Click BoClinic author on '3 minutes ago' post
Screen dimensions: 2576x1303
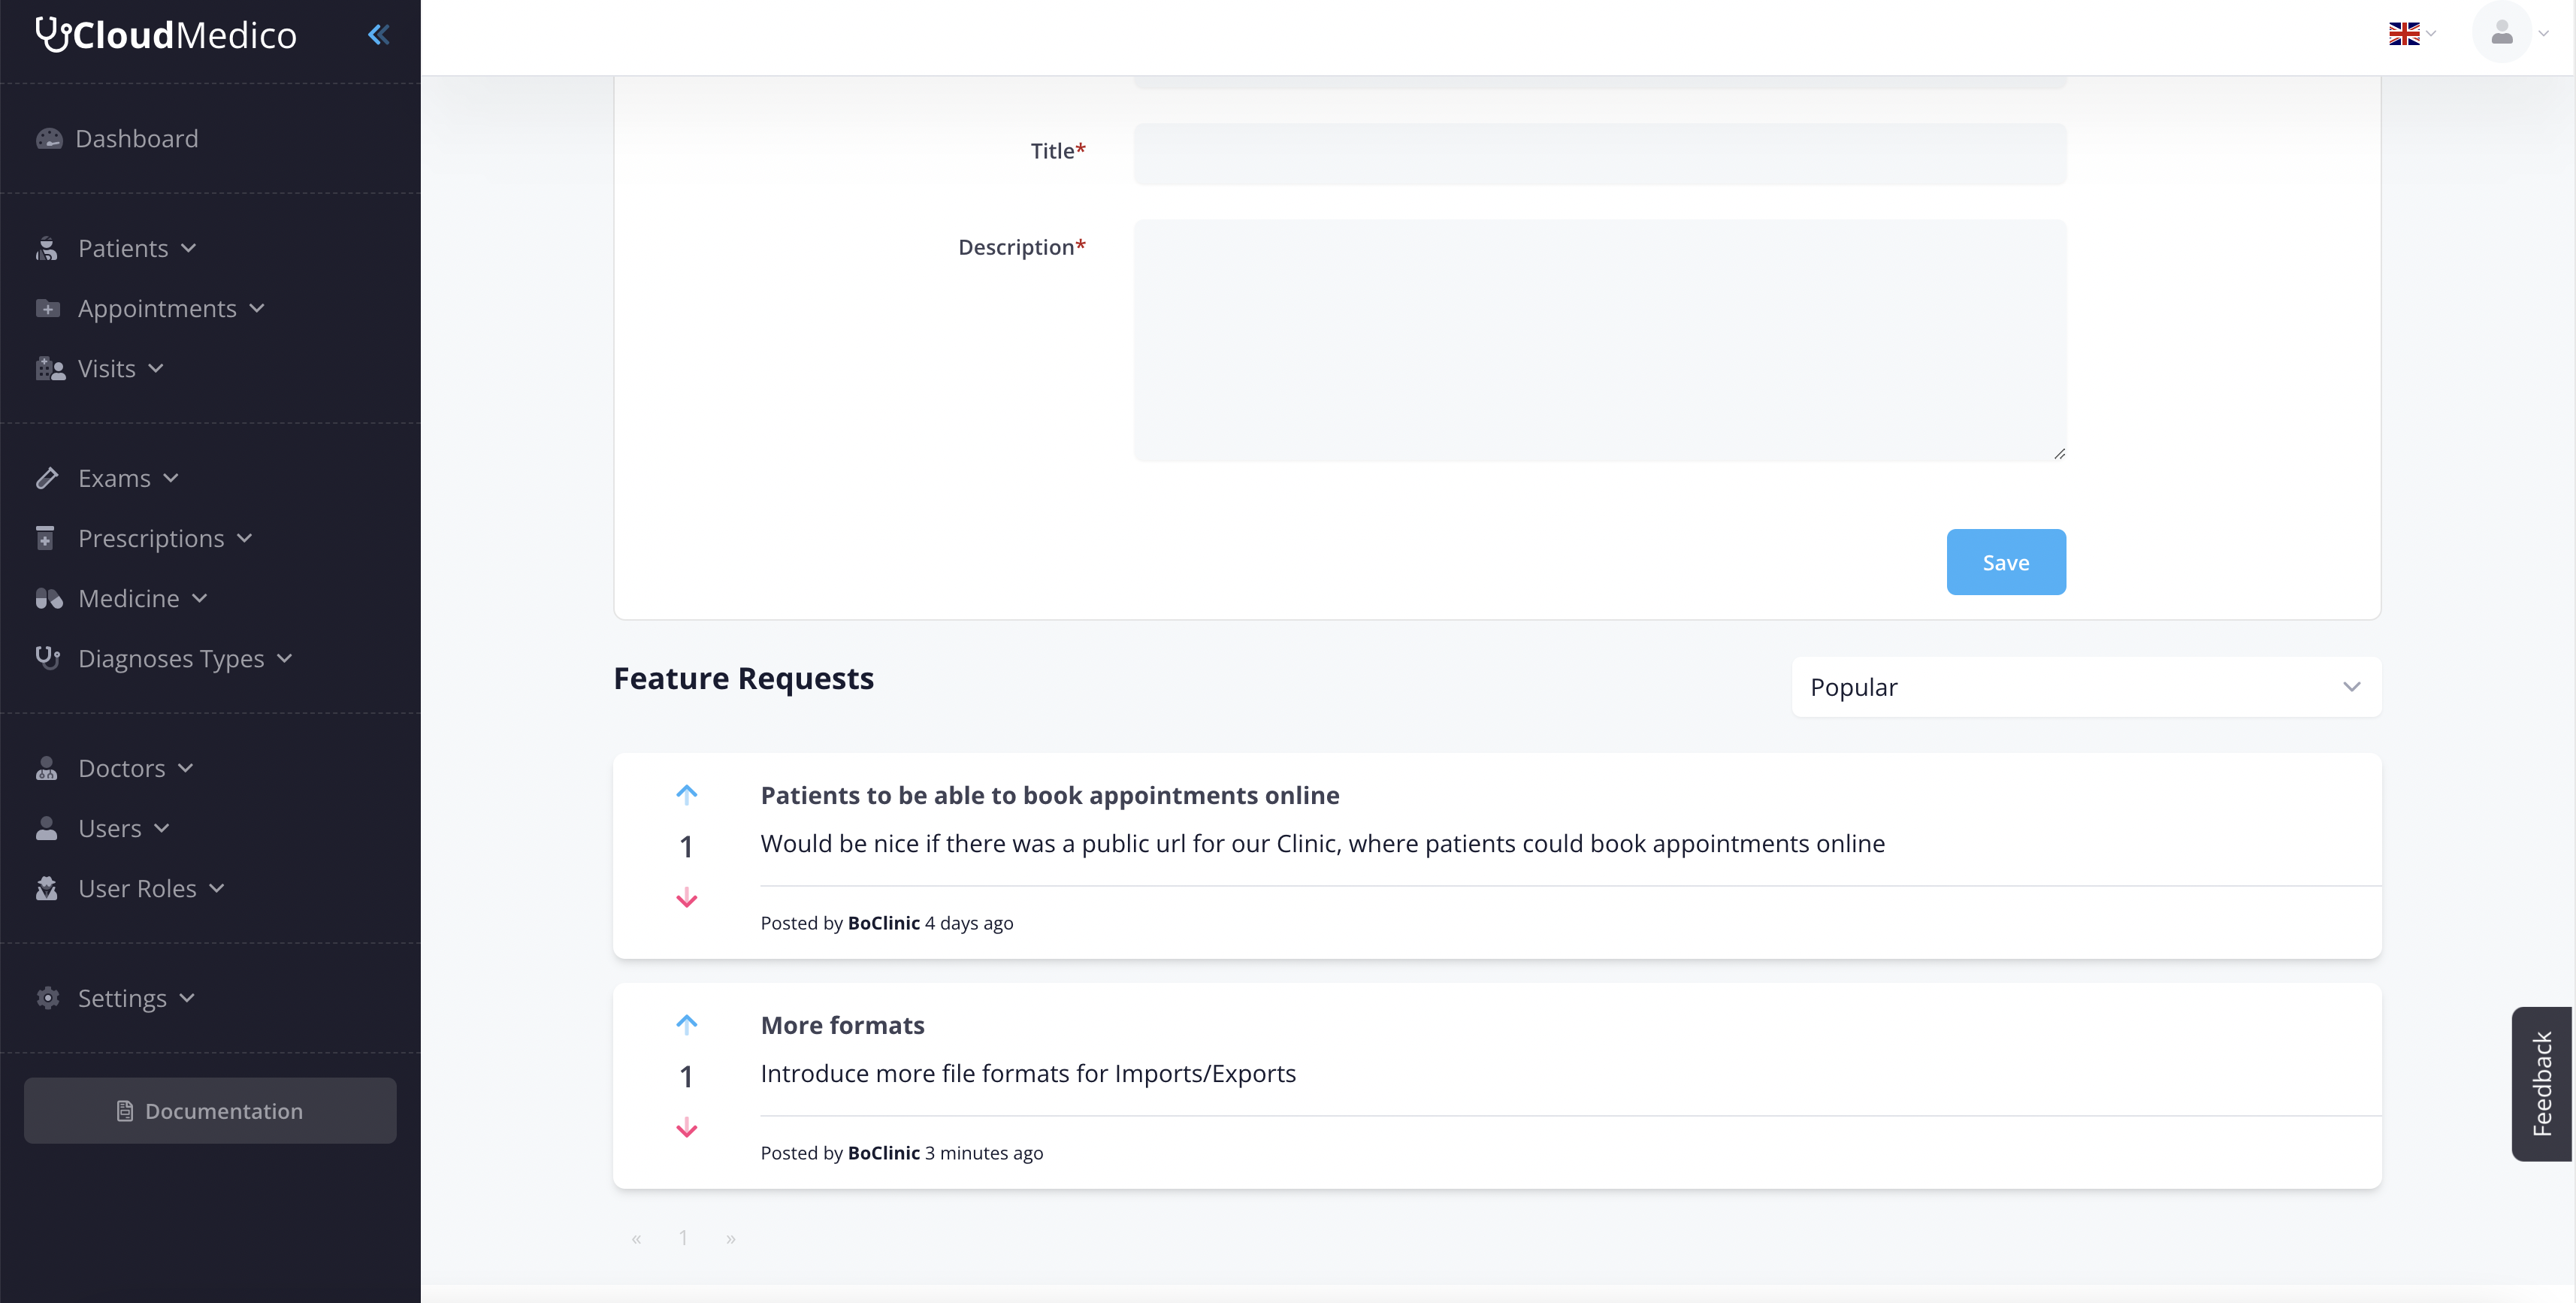pos(883,1153)
